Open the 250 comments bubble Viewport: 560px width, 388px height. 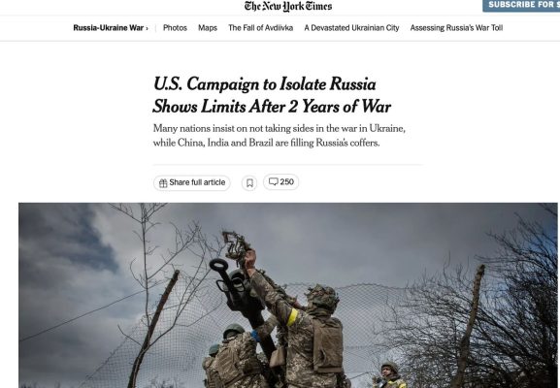coord(280,182)
